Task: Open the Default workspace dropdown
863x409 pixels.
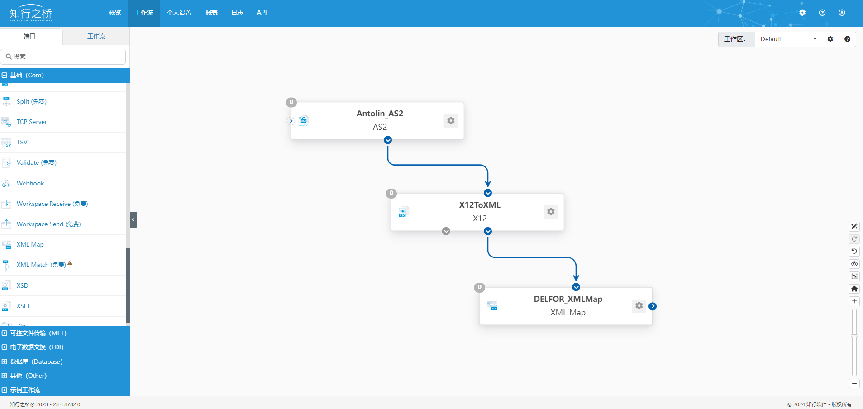Action: (788, 39)
